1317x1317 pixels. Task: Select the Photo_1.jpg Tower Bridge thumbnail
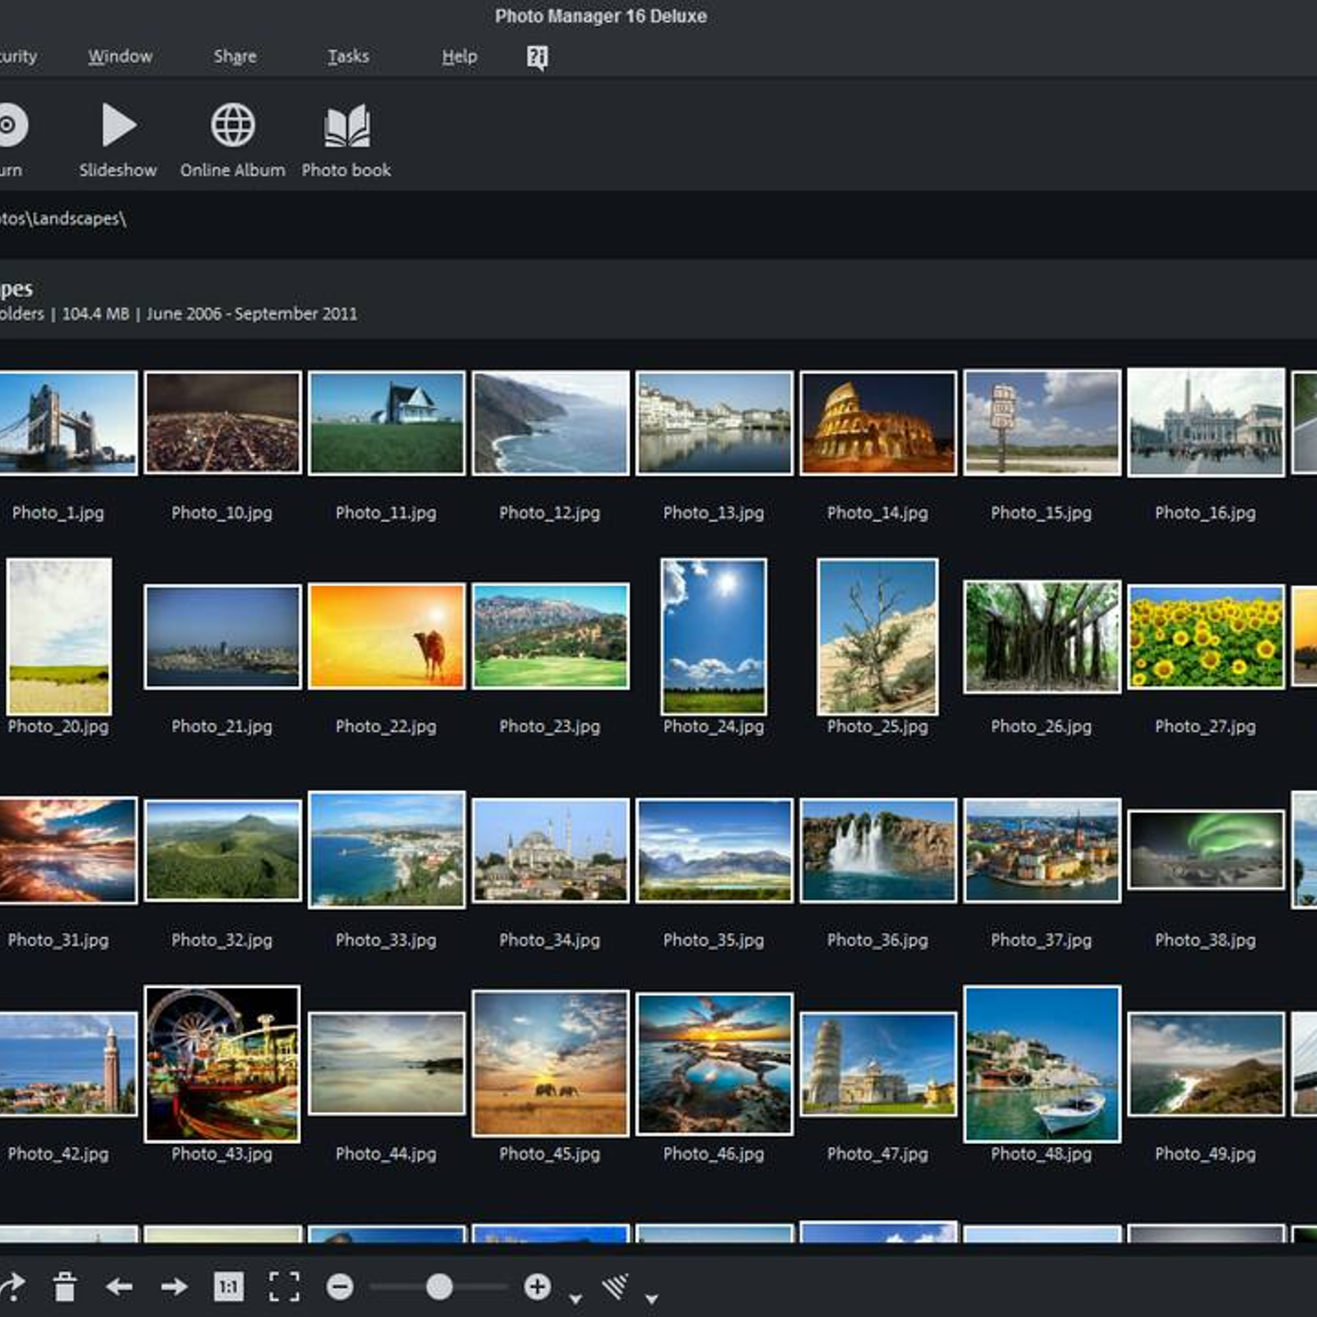[x=68, y=422]
